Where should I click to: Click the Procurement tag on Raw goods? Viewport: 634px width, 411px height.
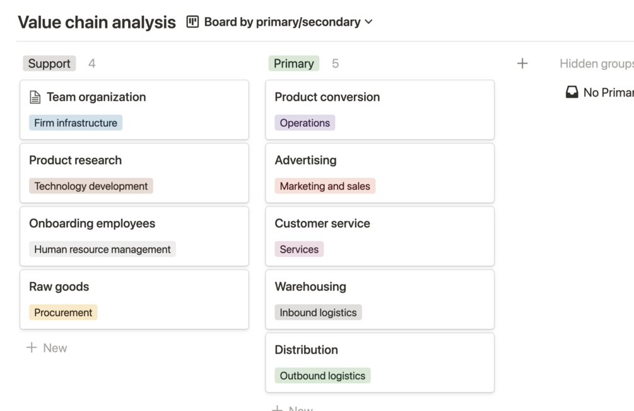tap(63, 313)
